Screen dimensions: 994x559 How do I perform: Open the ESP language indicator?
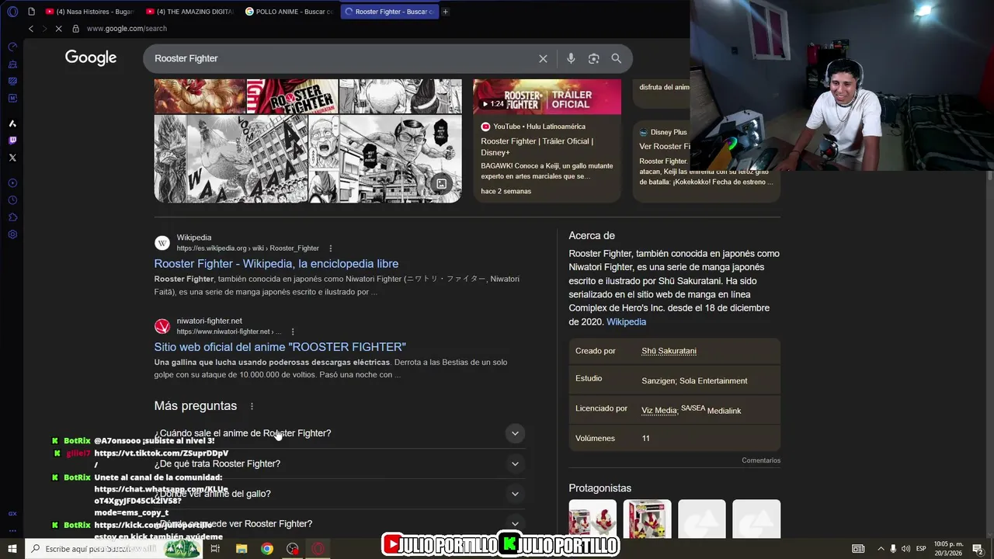coord(921,549)
